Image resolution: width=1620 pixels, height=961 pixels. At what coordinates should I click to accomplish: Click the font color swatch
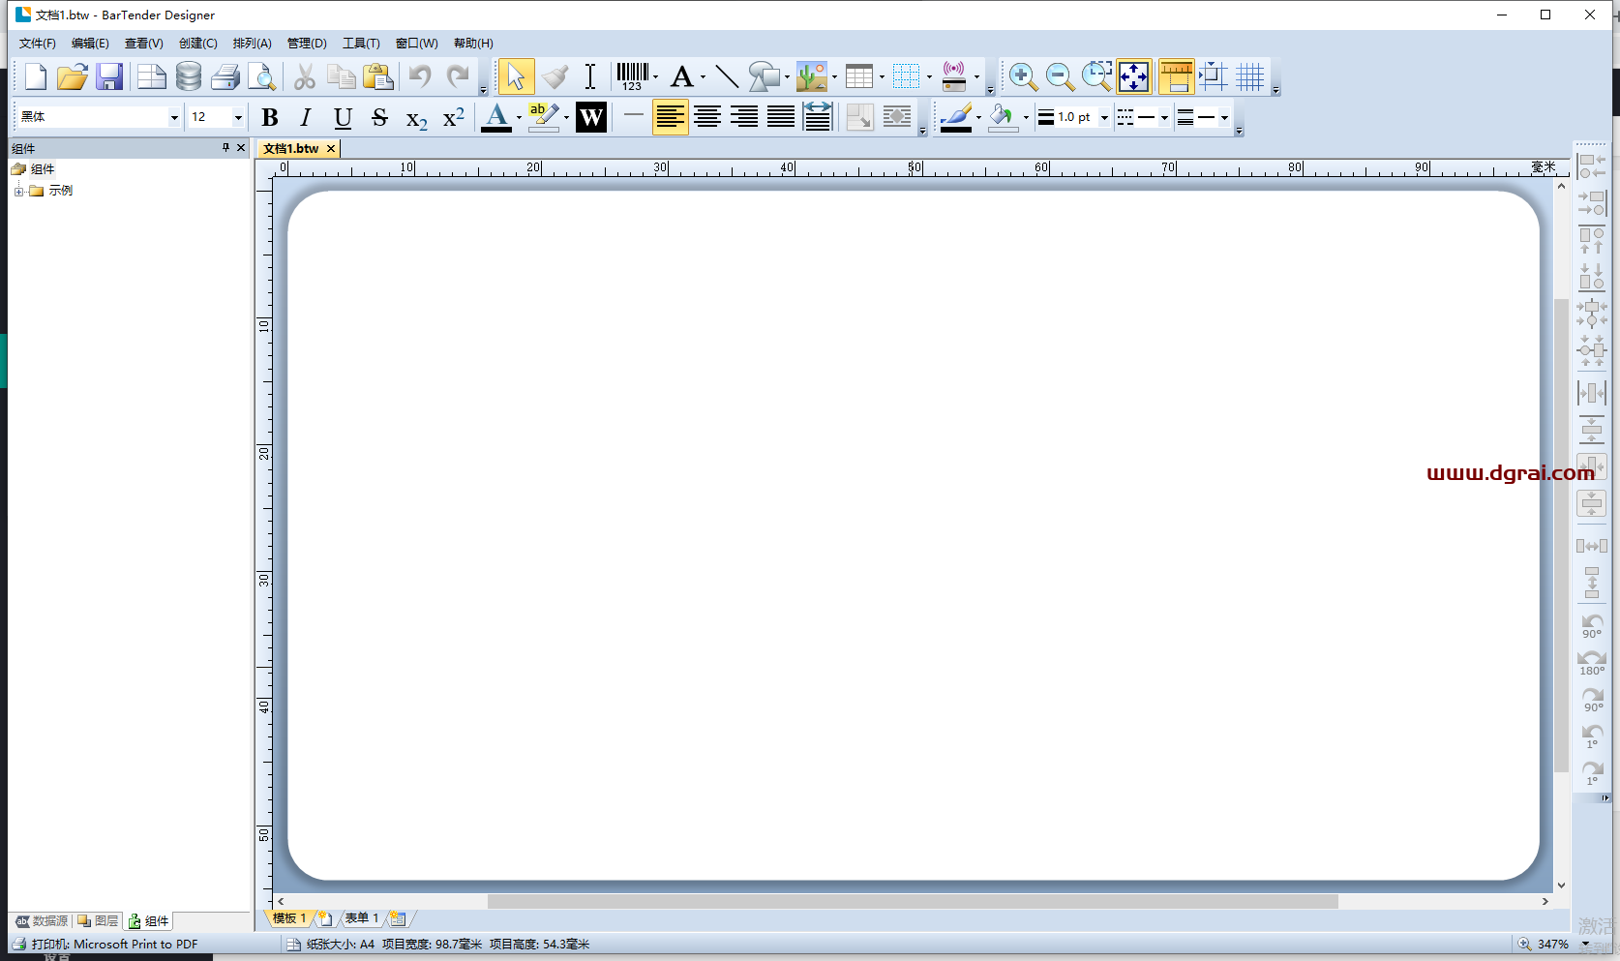(x=496, y=117)
